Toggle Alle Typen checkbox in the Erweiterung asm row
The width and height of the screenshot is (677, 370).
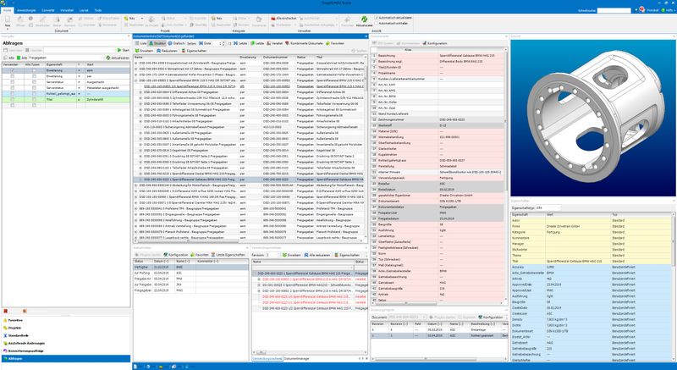point(34,70)
